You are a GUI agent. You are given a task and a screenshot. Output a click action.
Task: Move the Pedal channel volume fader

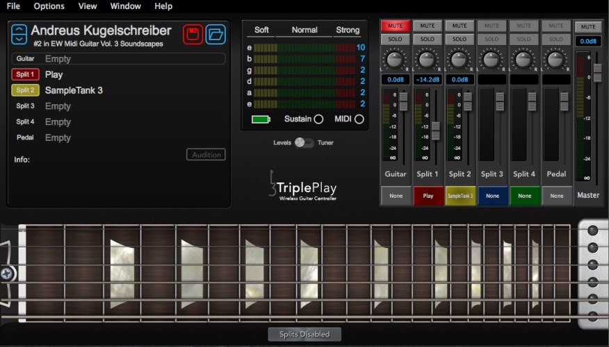pos(565,101)
